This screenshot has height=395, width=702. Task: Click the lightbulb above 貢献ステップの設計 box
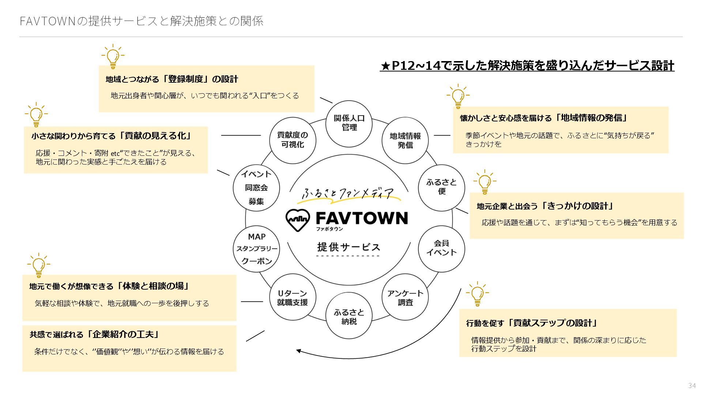point(477,294)
